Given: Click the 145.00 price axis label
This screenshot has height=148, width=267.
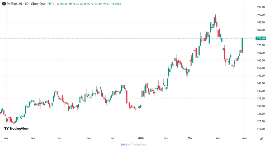Looking at the screenshot, I should (261, 83).
